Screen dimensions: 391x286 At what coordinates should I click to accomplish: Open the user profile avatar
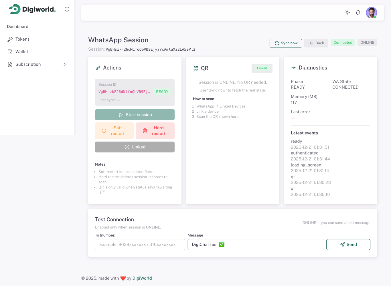pos(371,13)
